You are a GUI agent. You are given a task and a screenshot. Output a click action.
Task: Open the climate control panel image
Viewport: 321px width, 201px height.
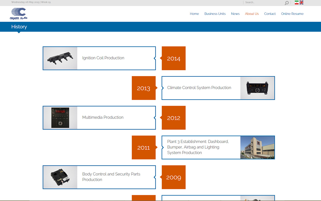(257, 88)
